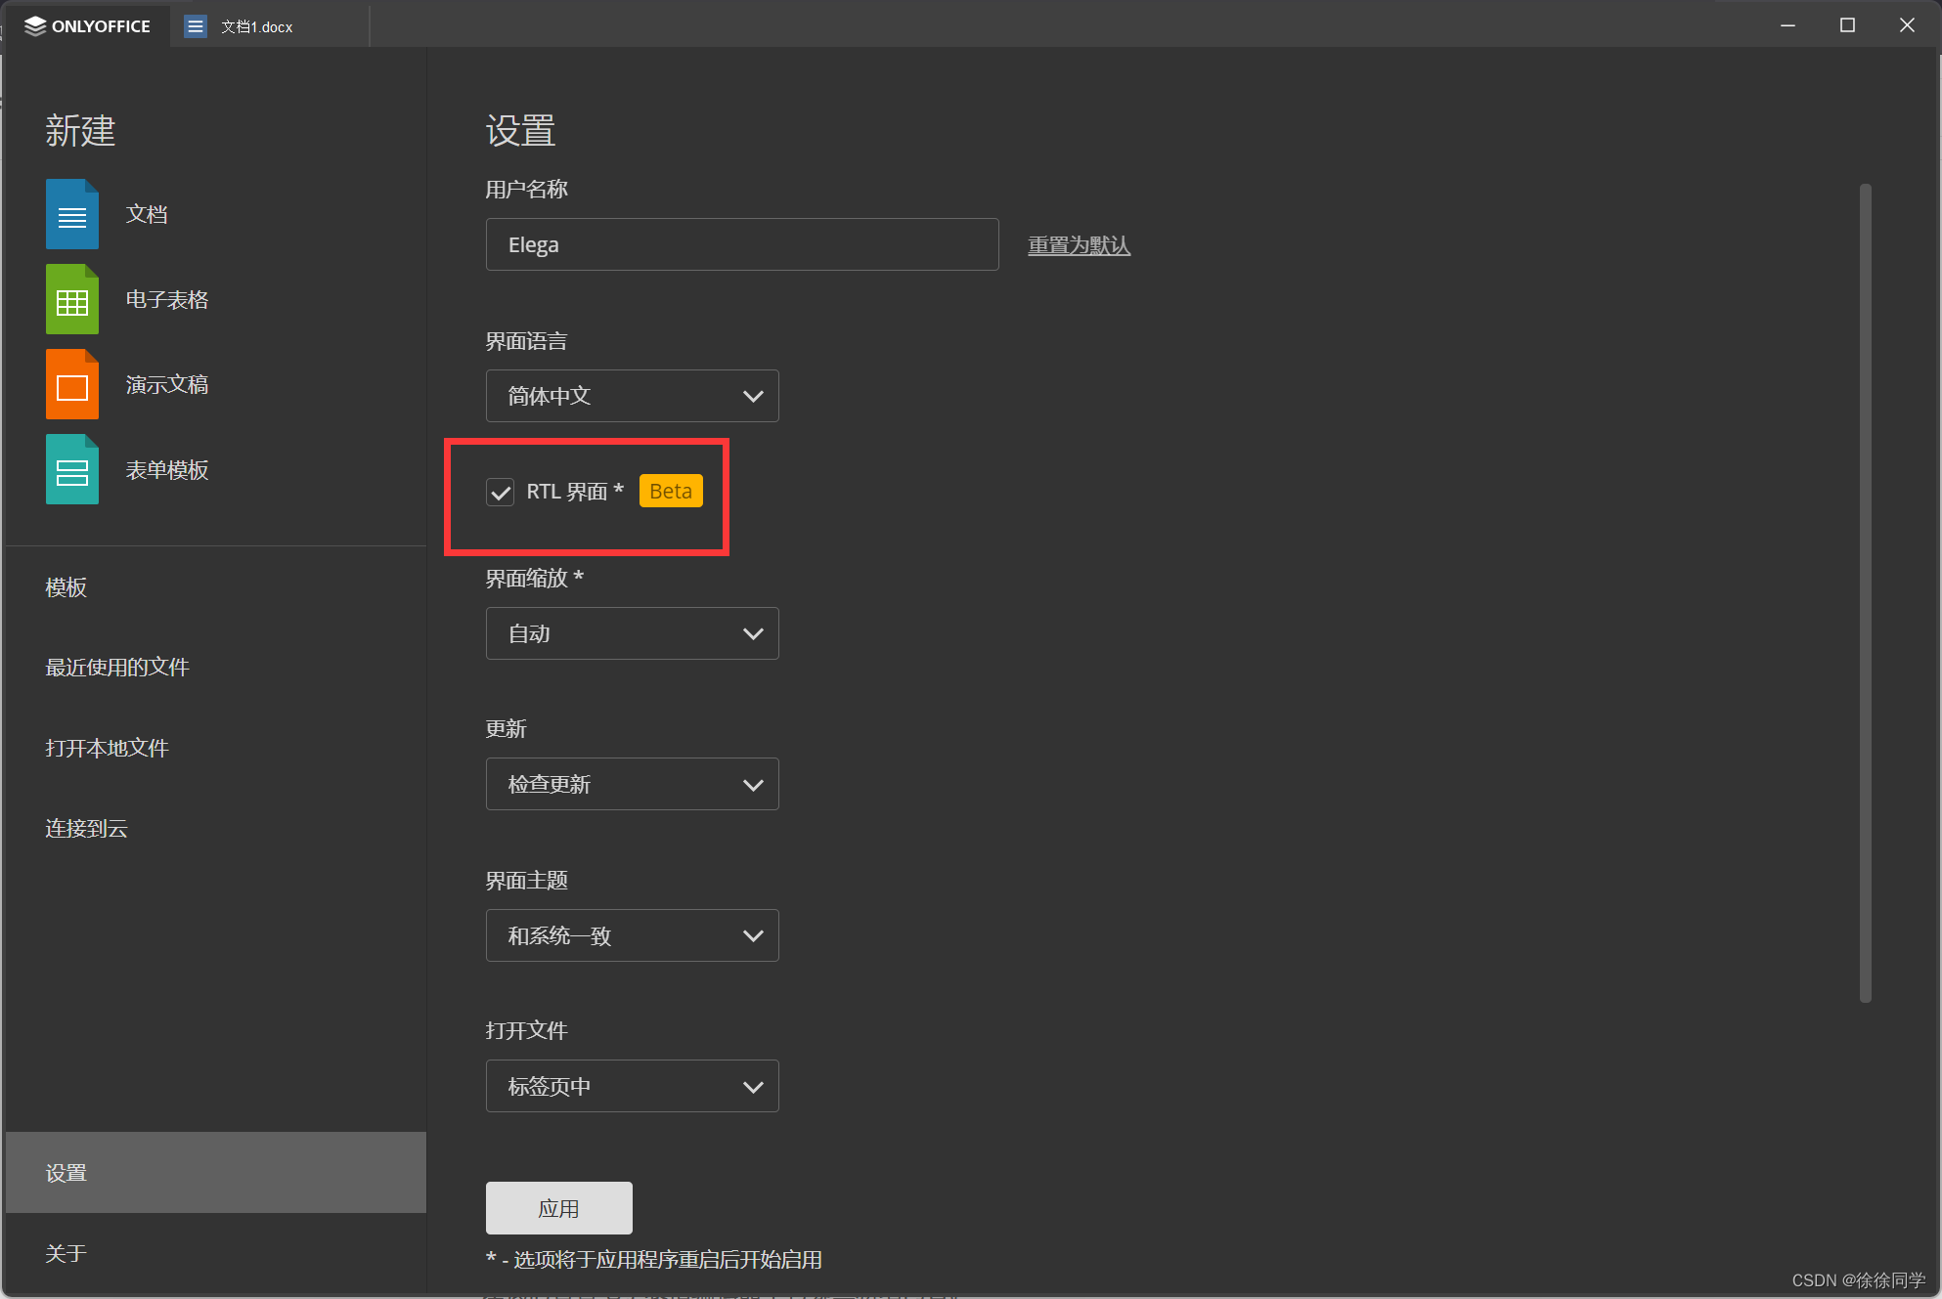Open the 打开文件 dropdown showing 标签页中

click(632, 1086)
